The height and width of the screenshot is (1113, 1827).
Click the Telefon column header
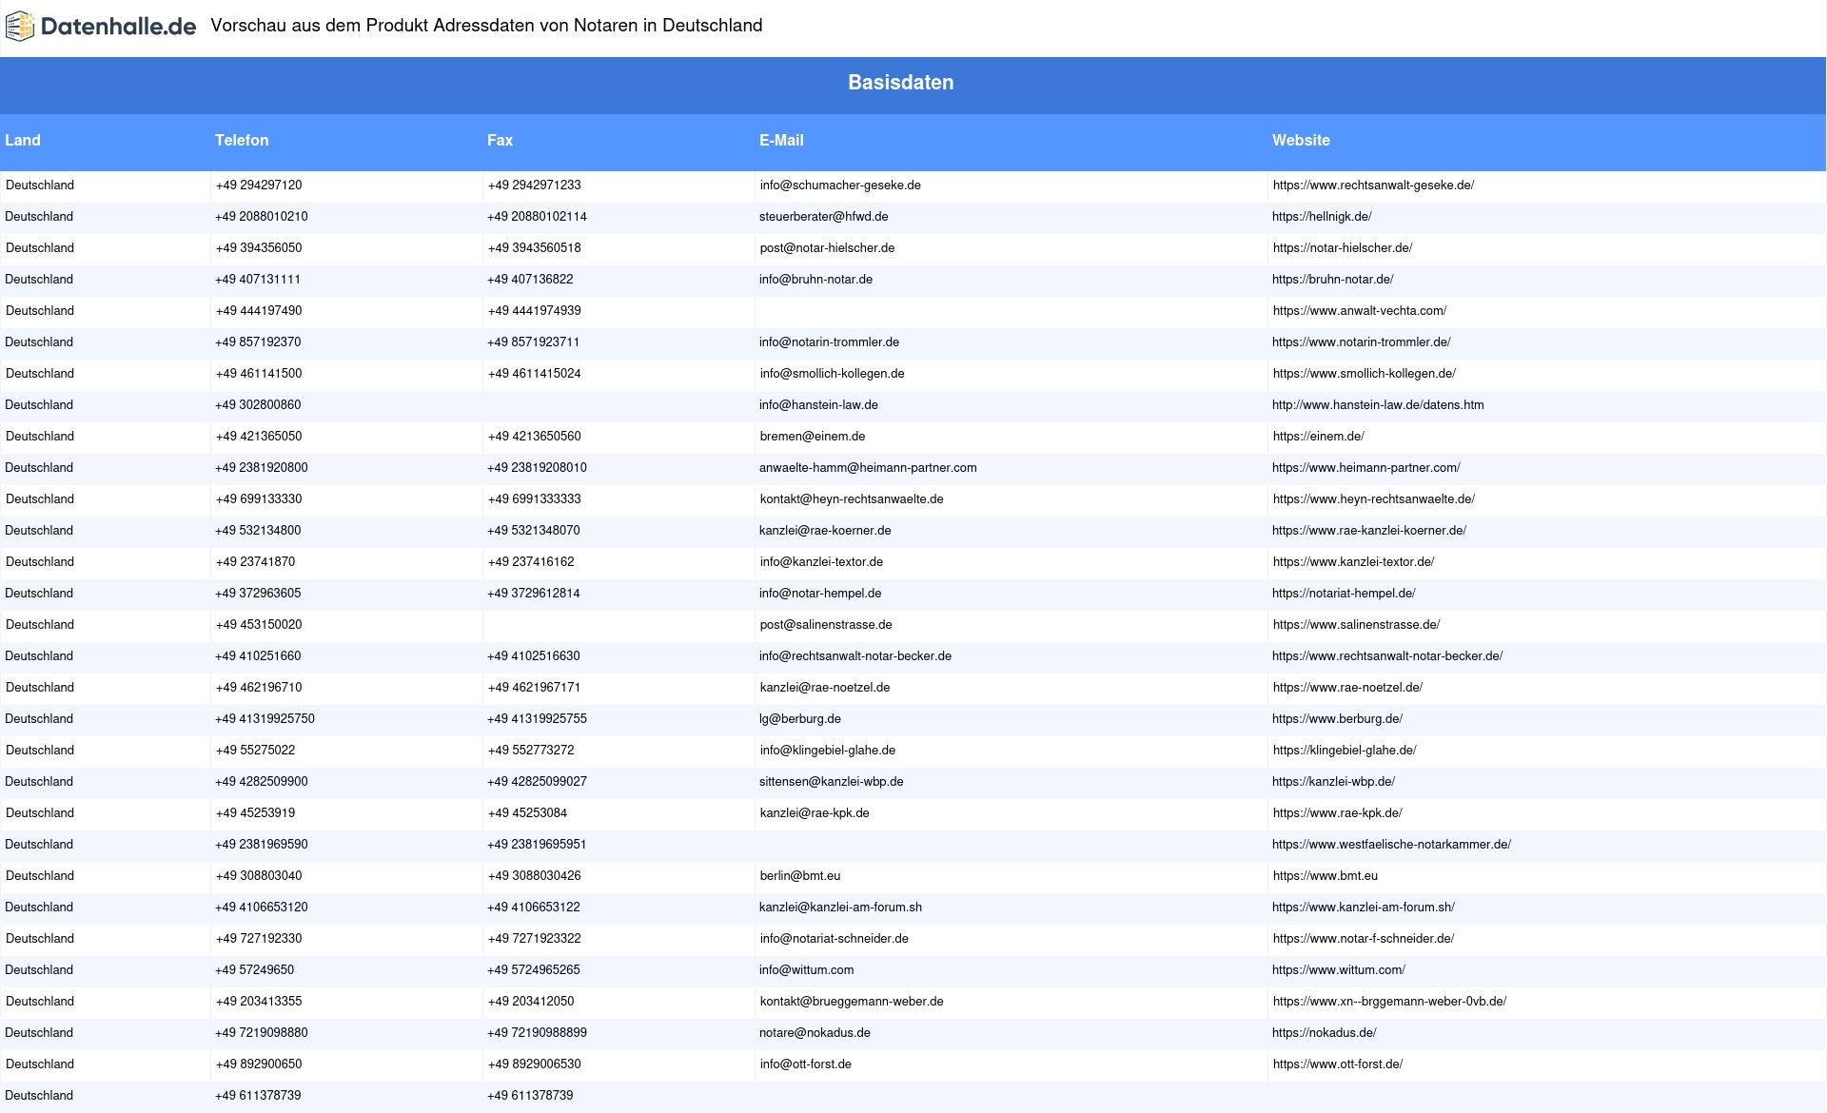[x=242, y=140]
